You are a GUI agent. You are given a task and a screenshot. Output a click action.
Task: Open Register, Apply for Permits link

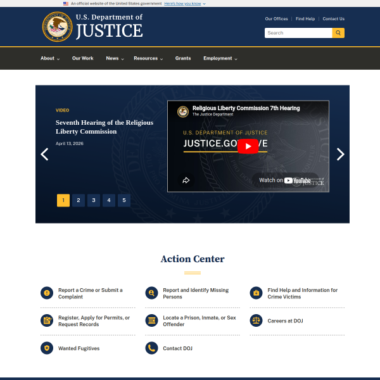pyautogui.click(x=94, y=321)
